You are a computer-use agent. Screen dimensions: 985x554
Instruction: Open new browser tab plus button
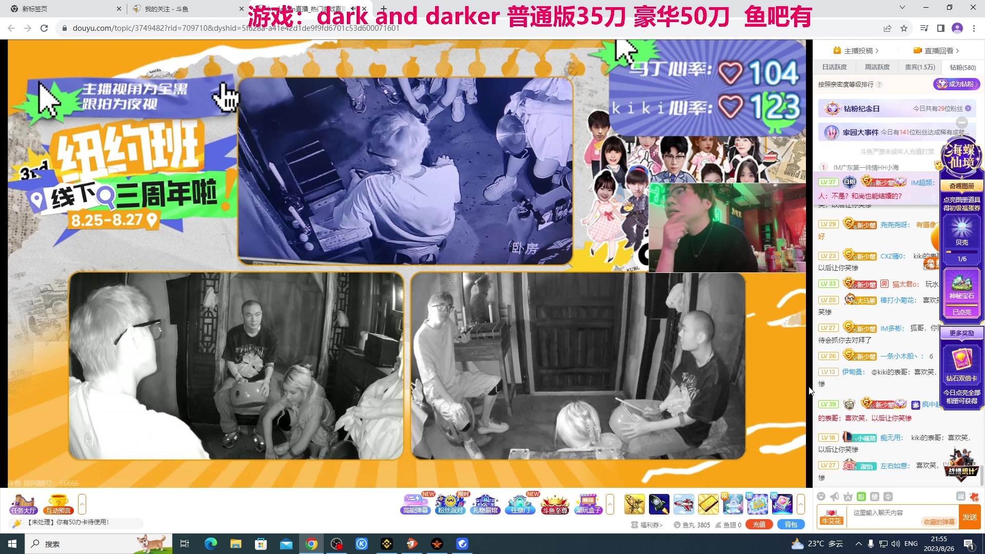tap(383, 8)
